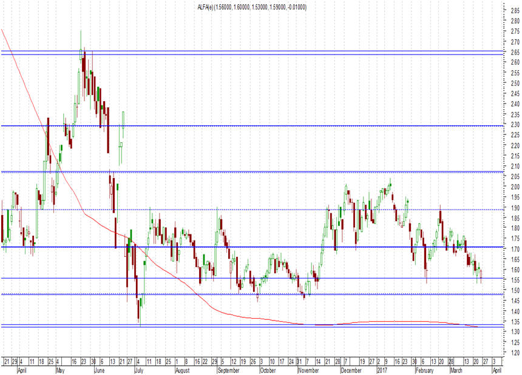Click the May month label
Image resolution: width=522 pixels, height=375 pixels.
point(60,370)
